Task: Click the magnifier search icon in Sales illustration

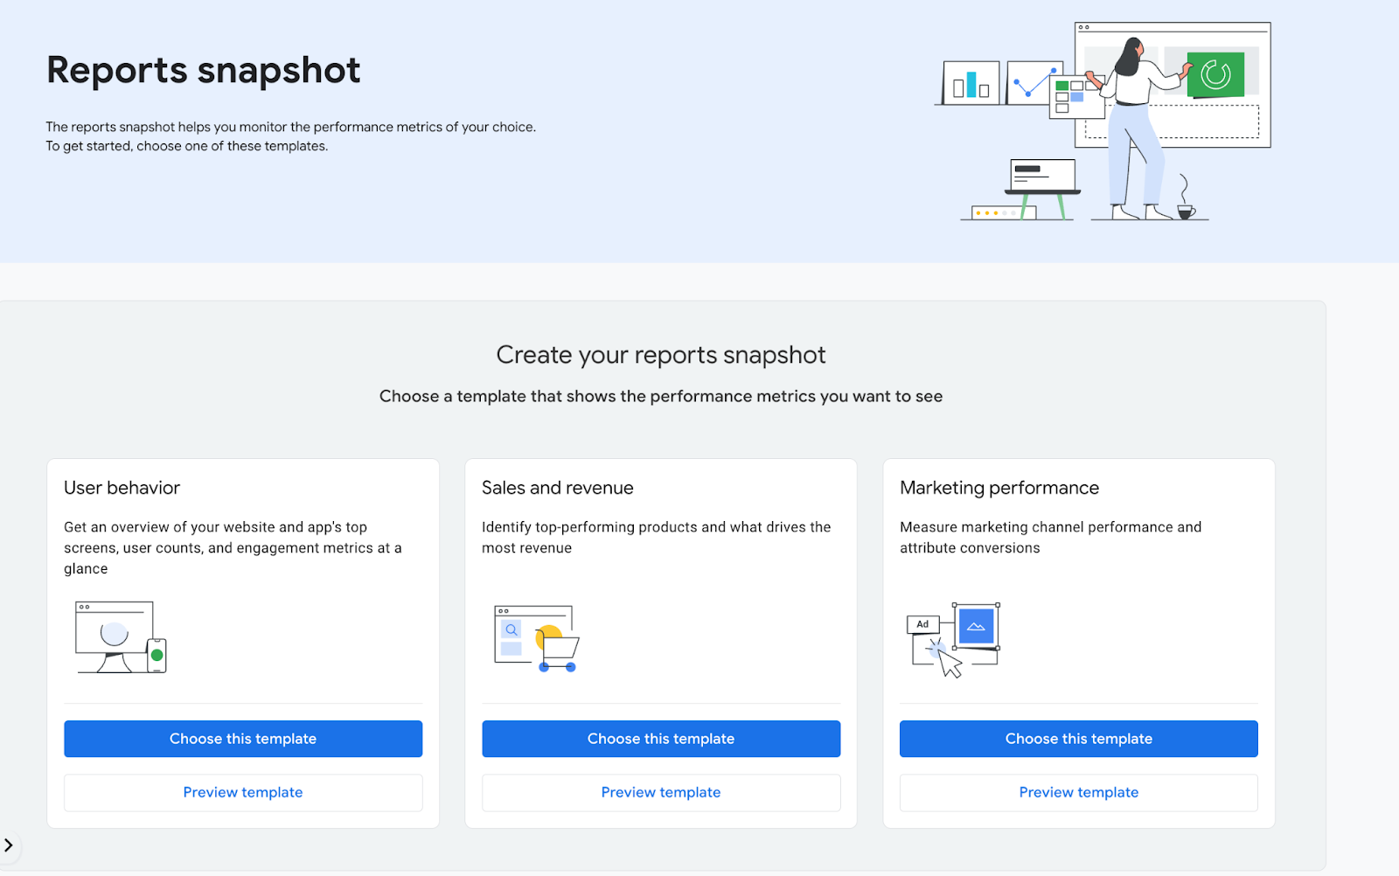Action: pos(511,629)
